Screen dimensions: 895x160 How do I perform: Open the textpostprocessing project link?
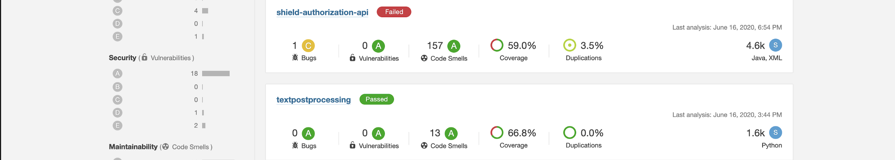(313, 100)
